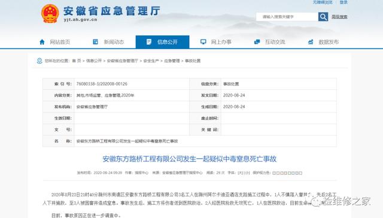
Task: Pick the first eye-protection color swatch
Action: click(274, 173)
